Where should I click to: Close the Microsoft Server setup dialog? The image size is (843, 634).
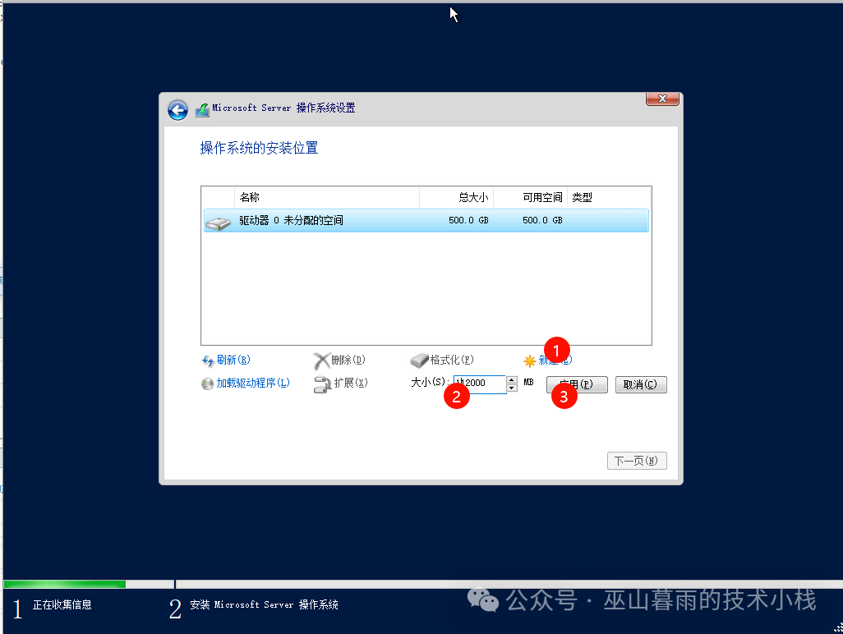point(661,99)
